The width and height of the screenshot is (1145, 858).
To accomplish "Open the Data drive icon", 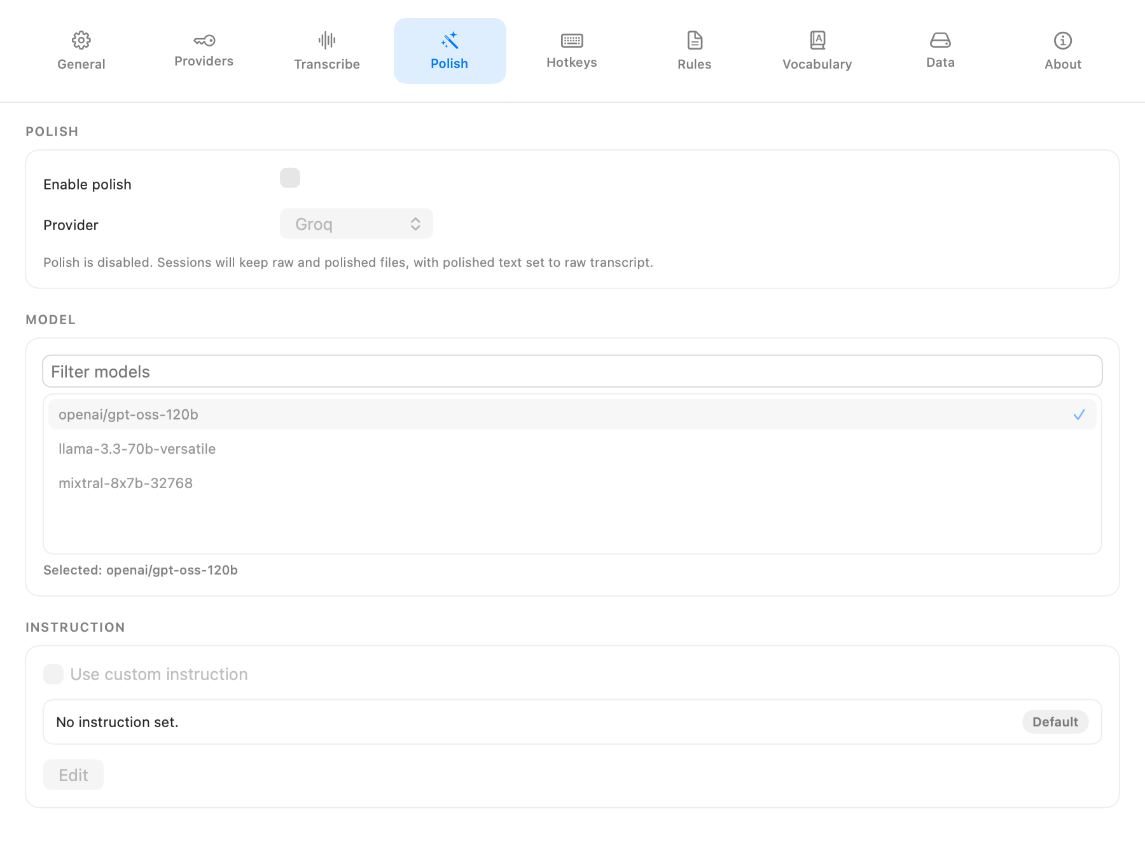I will pos(940,41).
